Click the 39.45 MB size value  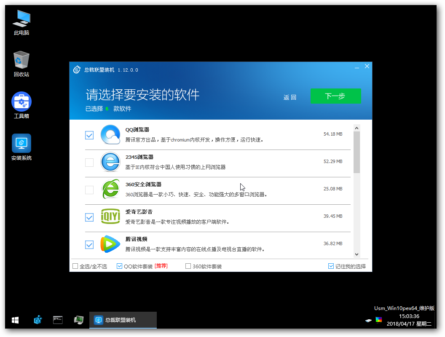tap(333, 216)
